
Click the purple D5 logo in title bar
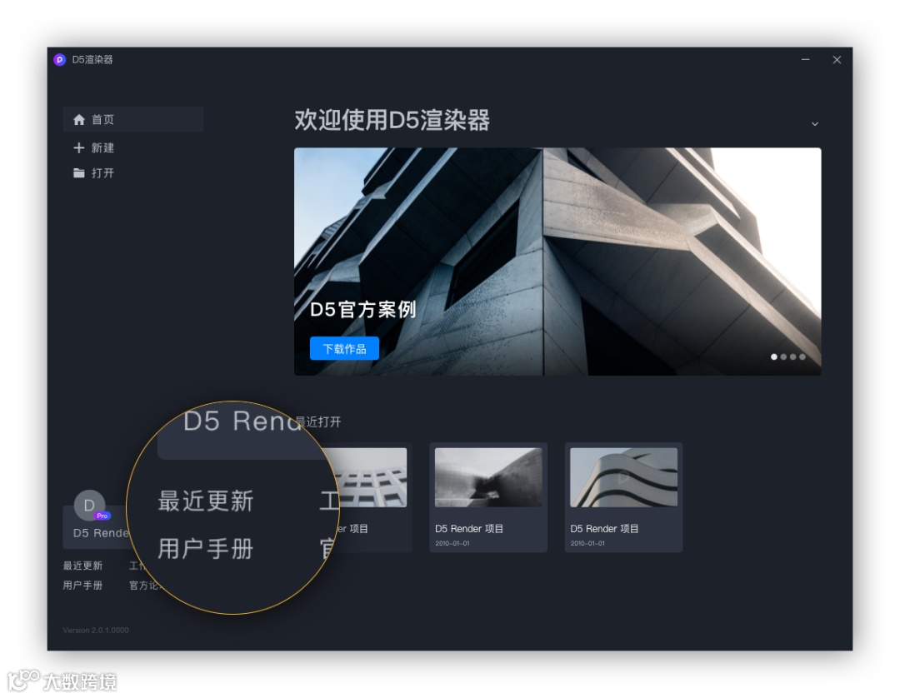coord(60,60)
